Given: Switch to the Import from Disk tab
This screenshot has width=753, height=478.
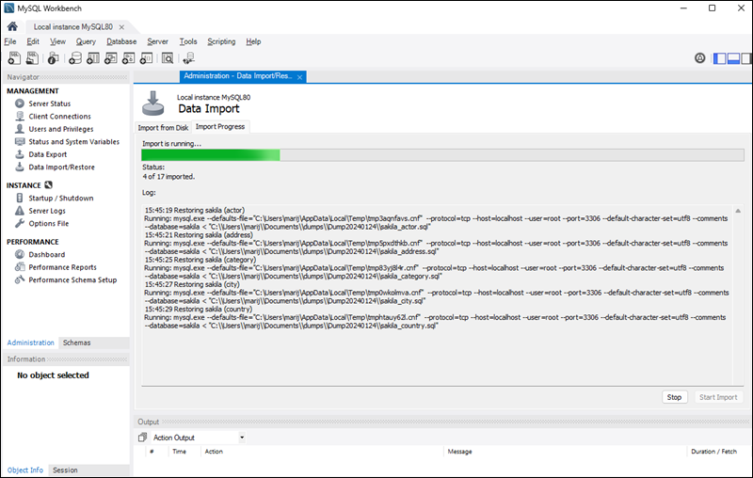Looking at the screenshot, I should pos(163,128).
